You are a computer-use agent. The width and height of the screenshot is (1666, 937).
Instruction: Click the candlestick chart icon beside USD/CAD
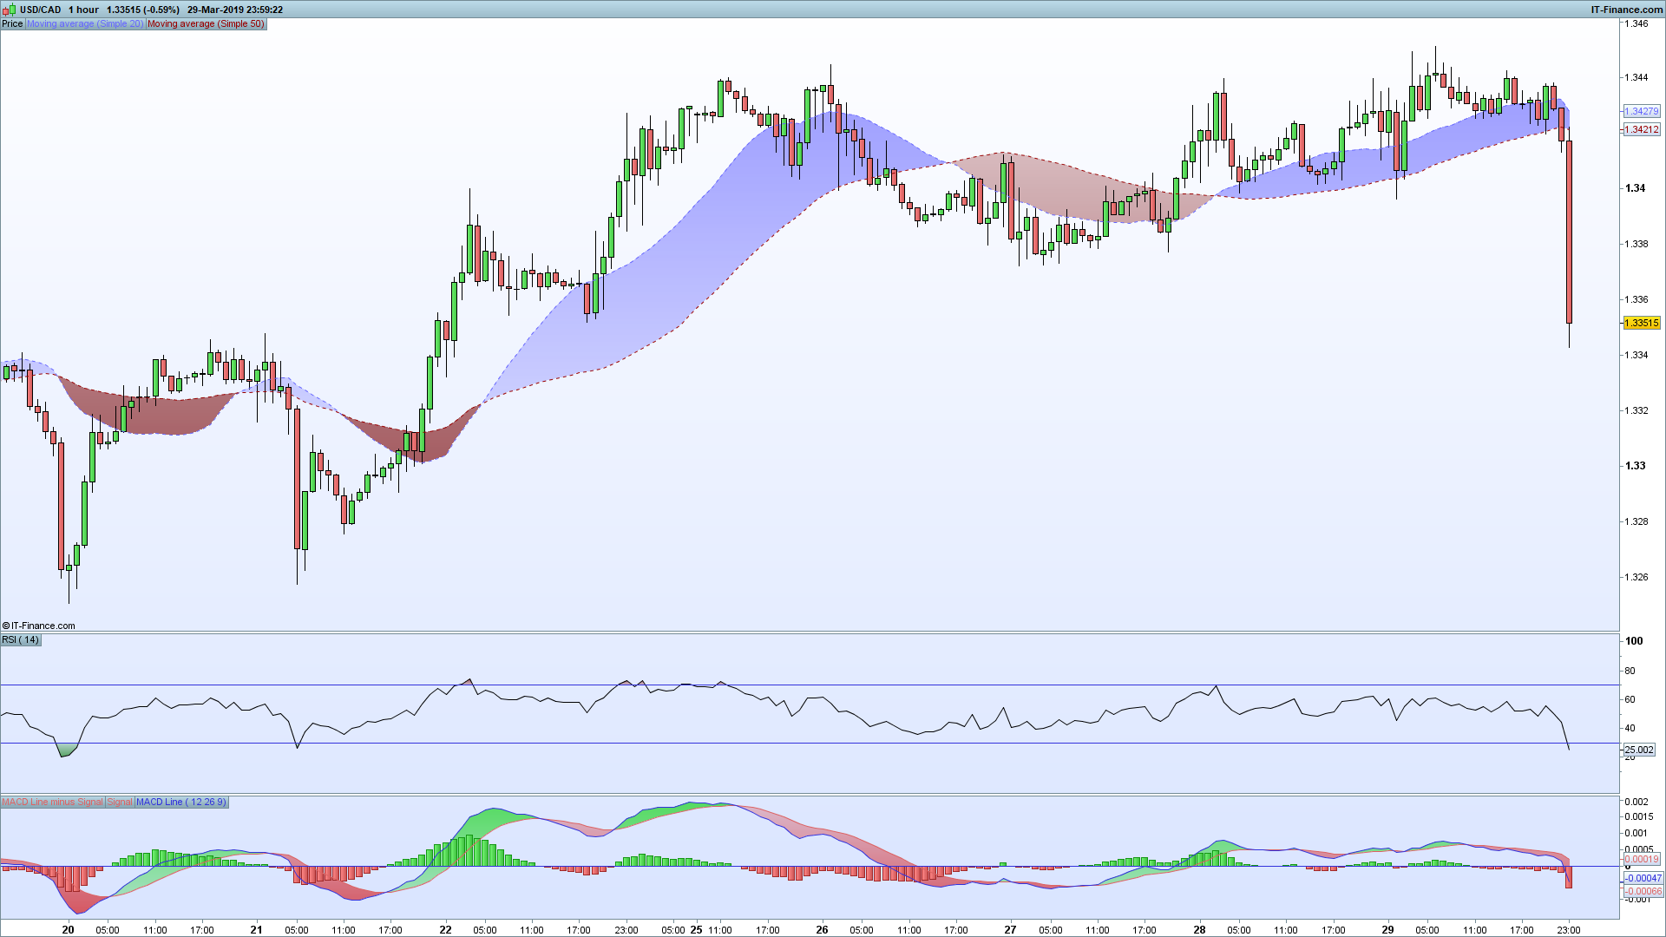coord(9,10)
